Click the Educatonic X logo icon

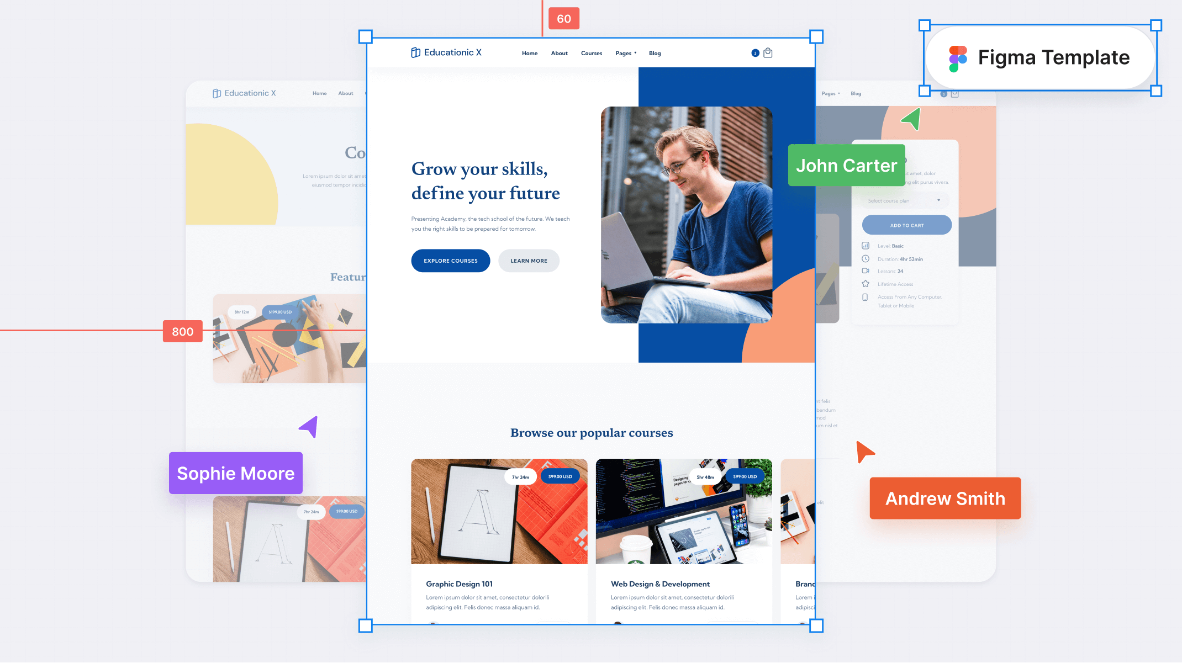point(414,53)
